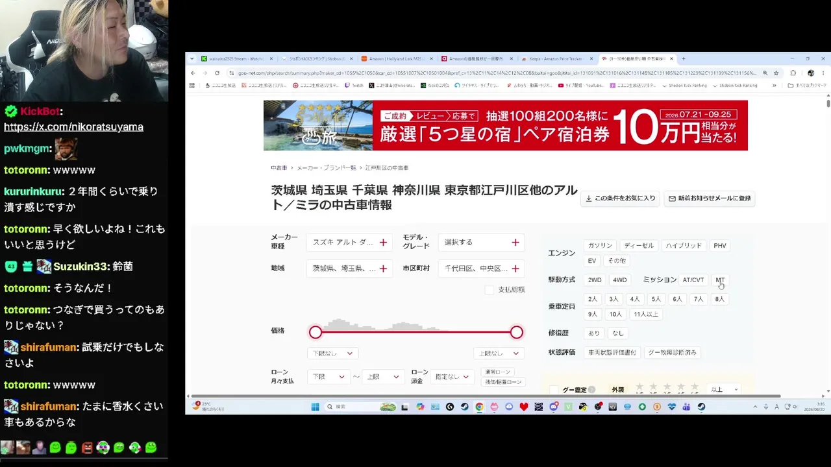Click the price slider minimum handle
The width and height of the screenshot is (831, 467).
tap(316, 333)
